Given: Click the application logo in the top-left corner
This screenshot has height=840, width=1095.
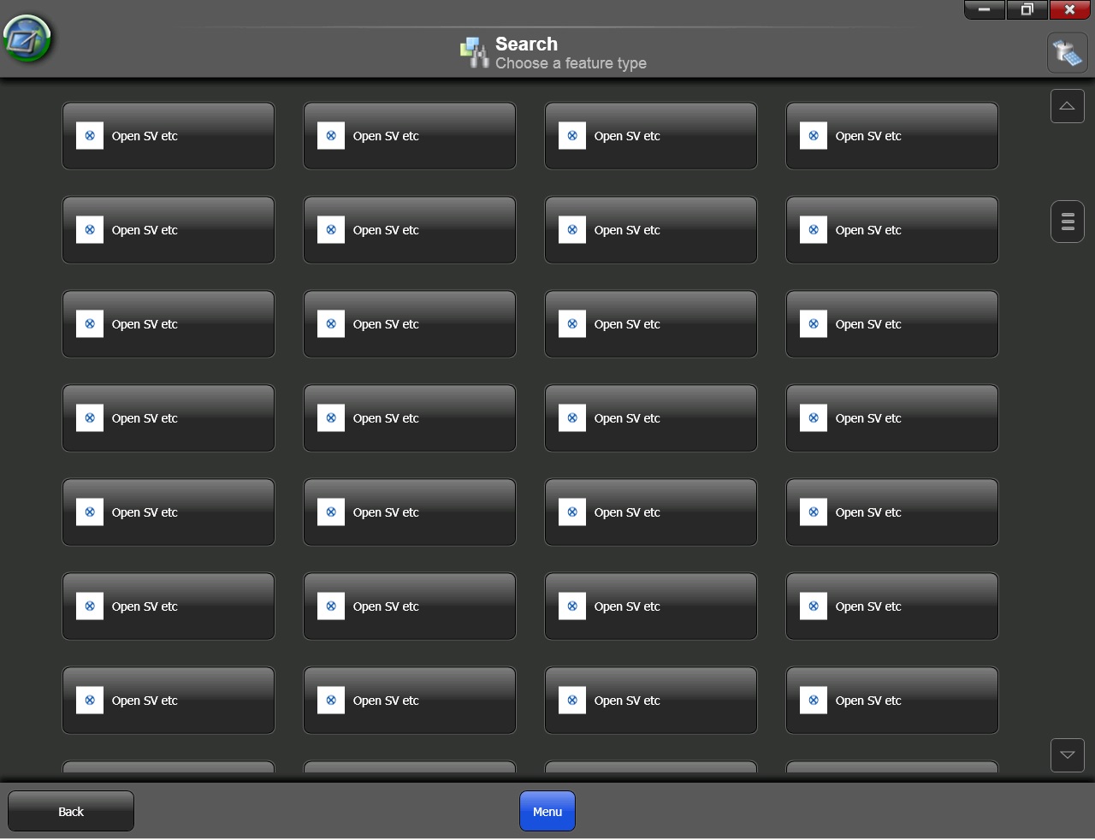Looking at the screenshot, I should click(28, 38).
